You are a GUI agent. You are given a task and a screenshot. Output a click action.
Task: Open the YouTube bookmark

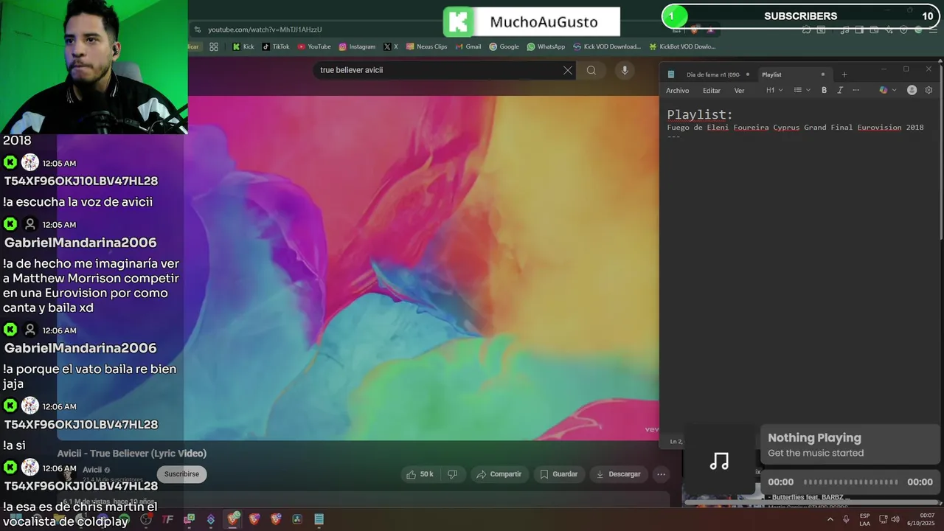[x=314, y=46]
